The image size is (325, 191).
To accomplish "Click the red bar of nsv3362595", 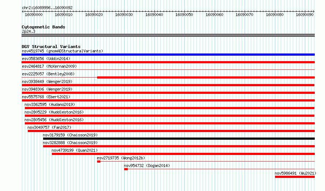I will [x=169, y=108].
